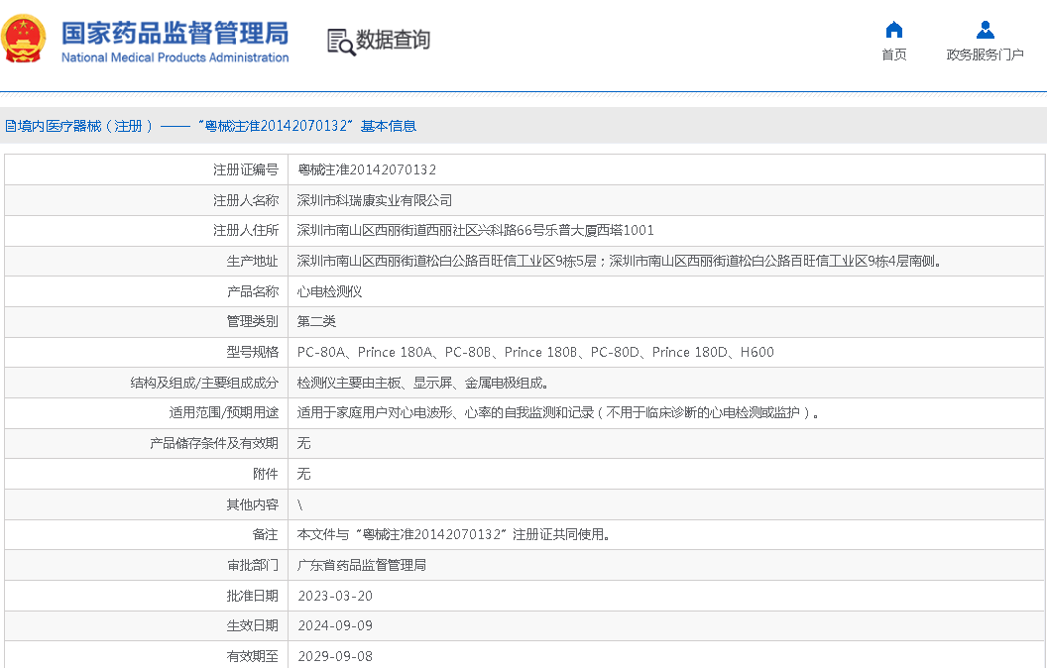Image resolution: width=1047 pixels, height=668 pixels.
Task: Click the National Medical Products Administration English text
Action: (x=174, y=57)
